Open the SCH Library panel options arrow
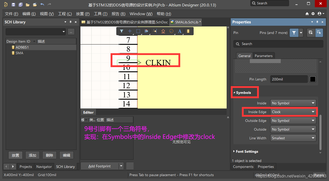 click(65, 22)
